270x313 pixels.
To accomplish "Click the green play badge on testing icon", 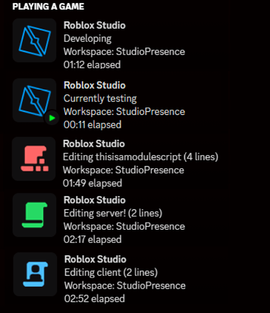I will pos(51,118).
